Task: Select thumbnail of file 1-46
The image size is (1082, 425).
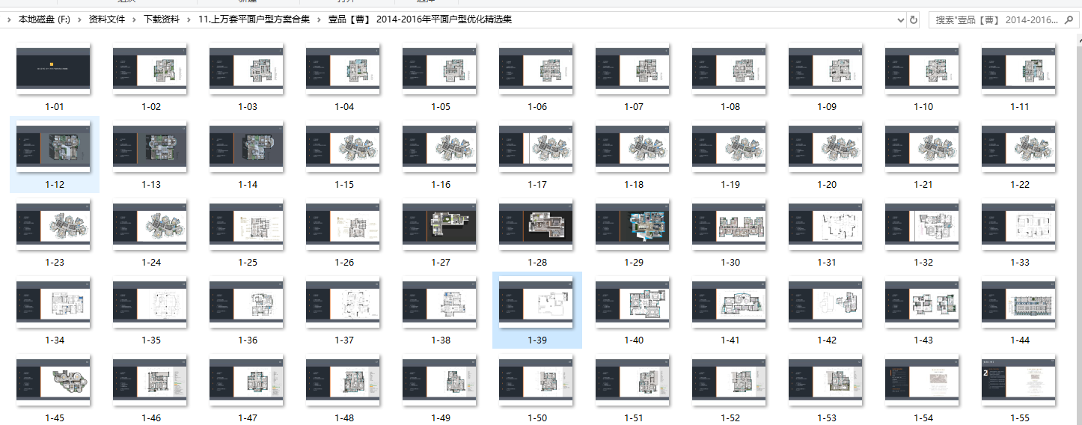Action: (150, 379)
